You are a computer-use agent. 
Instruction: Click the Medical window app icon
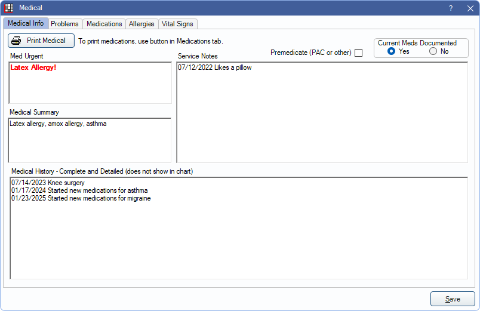click(9, 8)
